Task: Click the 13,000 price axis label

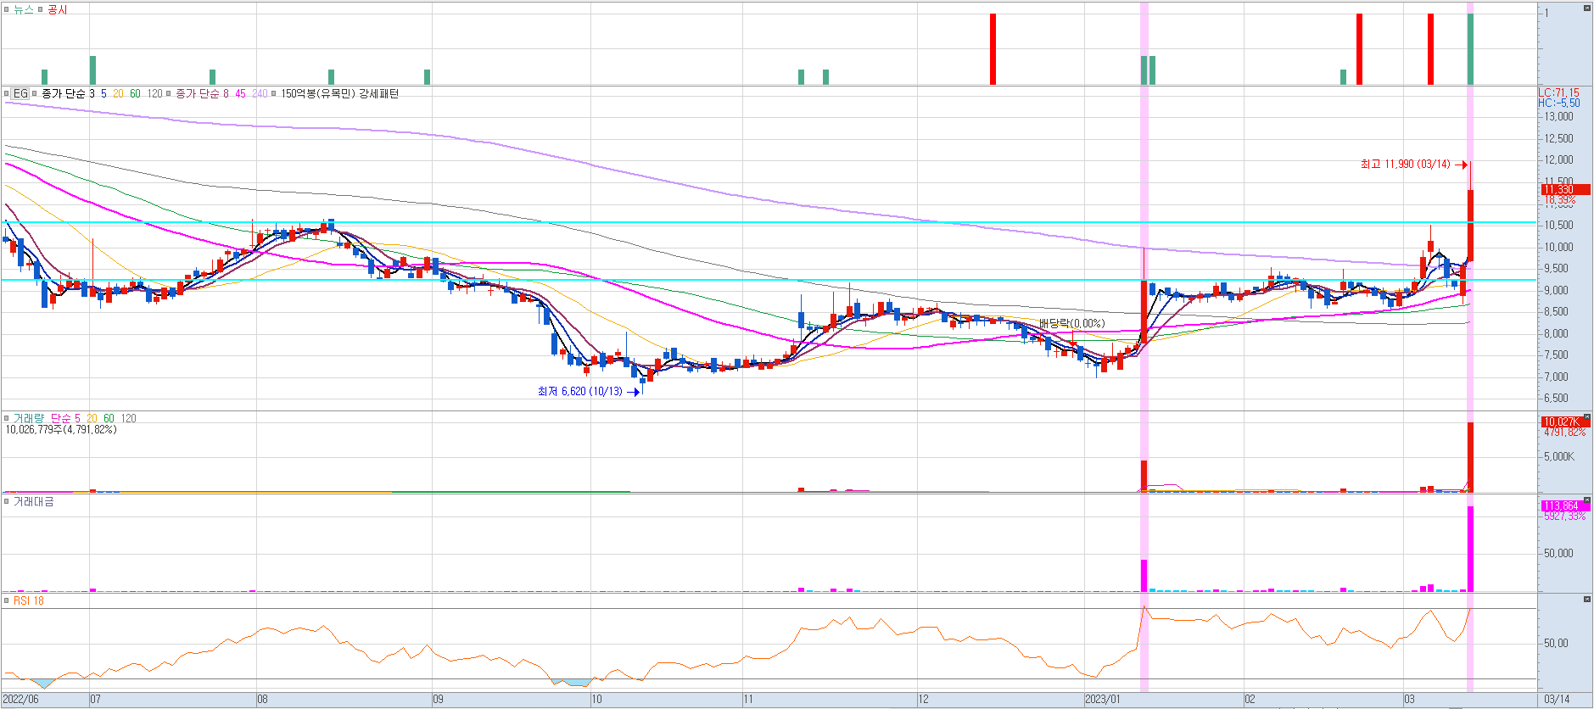Action: pos(1559,117)
